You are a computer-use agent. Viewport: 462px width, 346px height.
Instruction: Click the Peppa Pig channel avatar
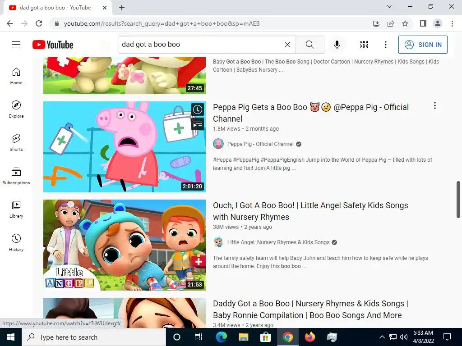point(218,144)
